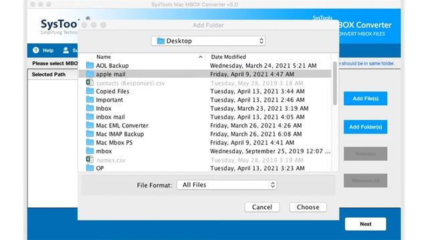Click the disabled Remove All button
Viewport: 428px width, 240px height.
(365, 181)
